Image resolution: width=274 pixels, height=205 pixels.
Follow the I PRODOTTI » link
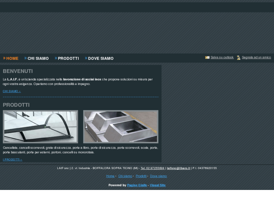[x=12, y=159]
